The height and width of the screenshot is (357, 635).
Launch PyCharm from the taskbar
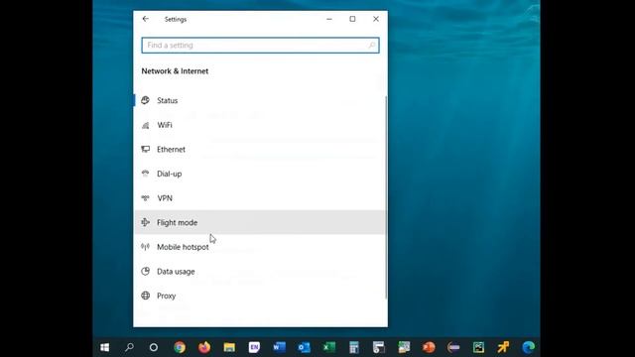pos(478,347)
